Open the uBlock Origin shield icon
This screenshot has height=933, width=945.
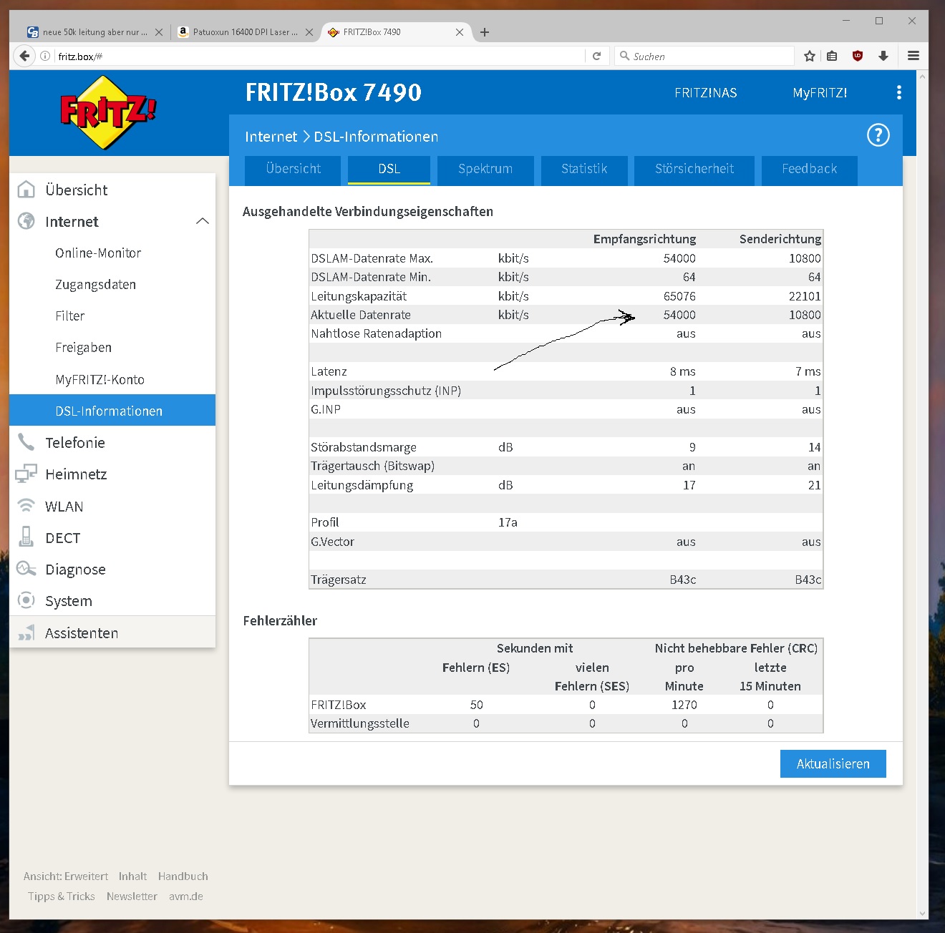pos(858,56)
